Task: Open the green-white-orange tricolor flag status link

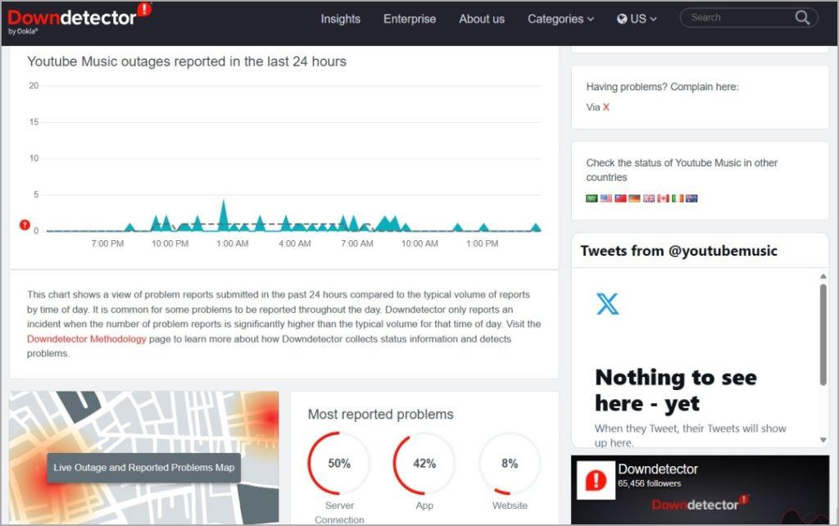Action: point(678,198)
